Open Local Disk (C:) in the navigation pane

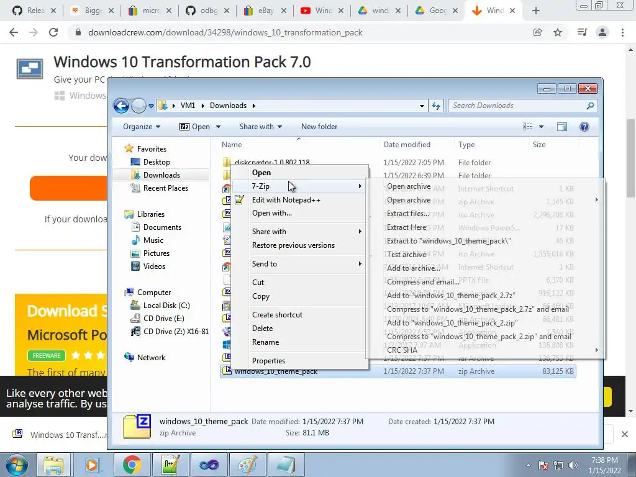166,306
